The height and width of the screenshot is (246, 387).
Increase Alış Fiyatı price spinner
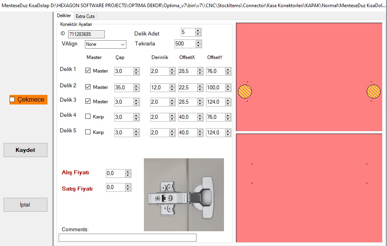coord(128,171)
